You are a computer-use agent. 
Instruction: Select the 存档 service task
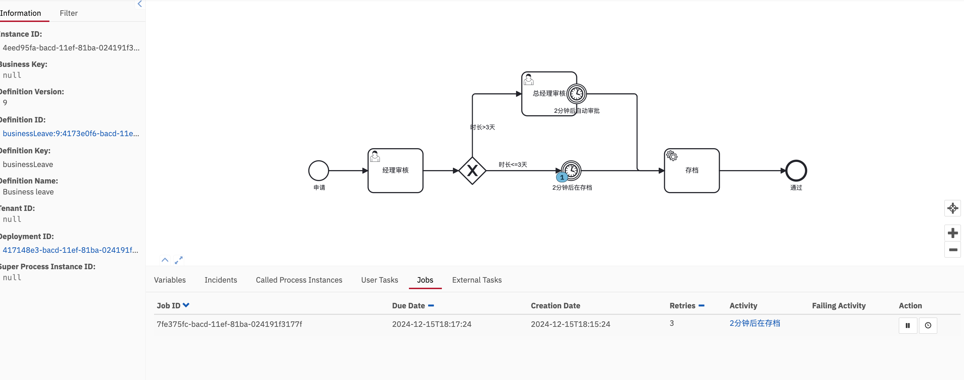tap(691, 170)
